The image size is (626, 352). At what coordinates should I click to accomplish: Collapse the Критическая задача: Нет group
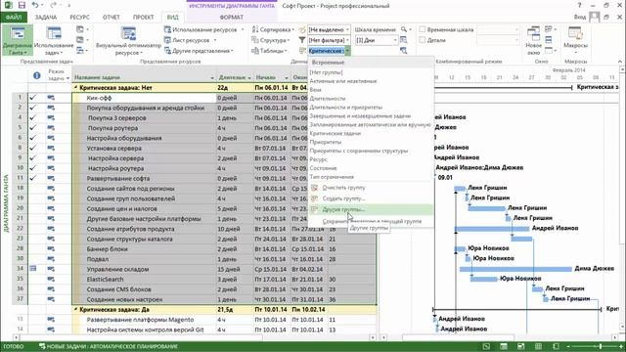pyautogui.click(x=76, y=87)
